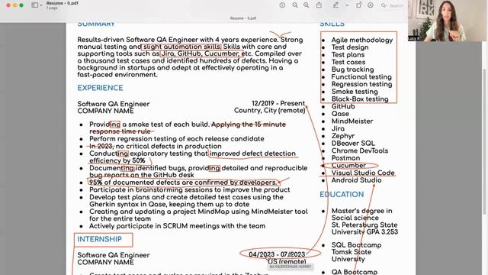Click 'Test plans' skill item
This screenshot has width=488, height=275.
coord(348,55)
